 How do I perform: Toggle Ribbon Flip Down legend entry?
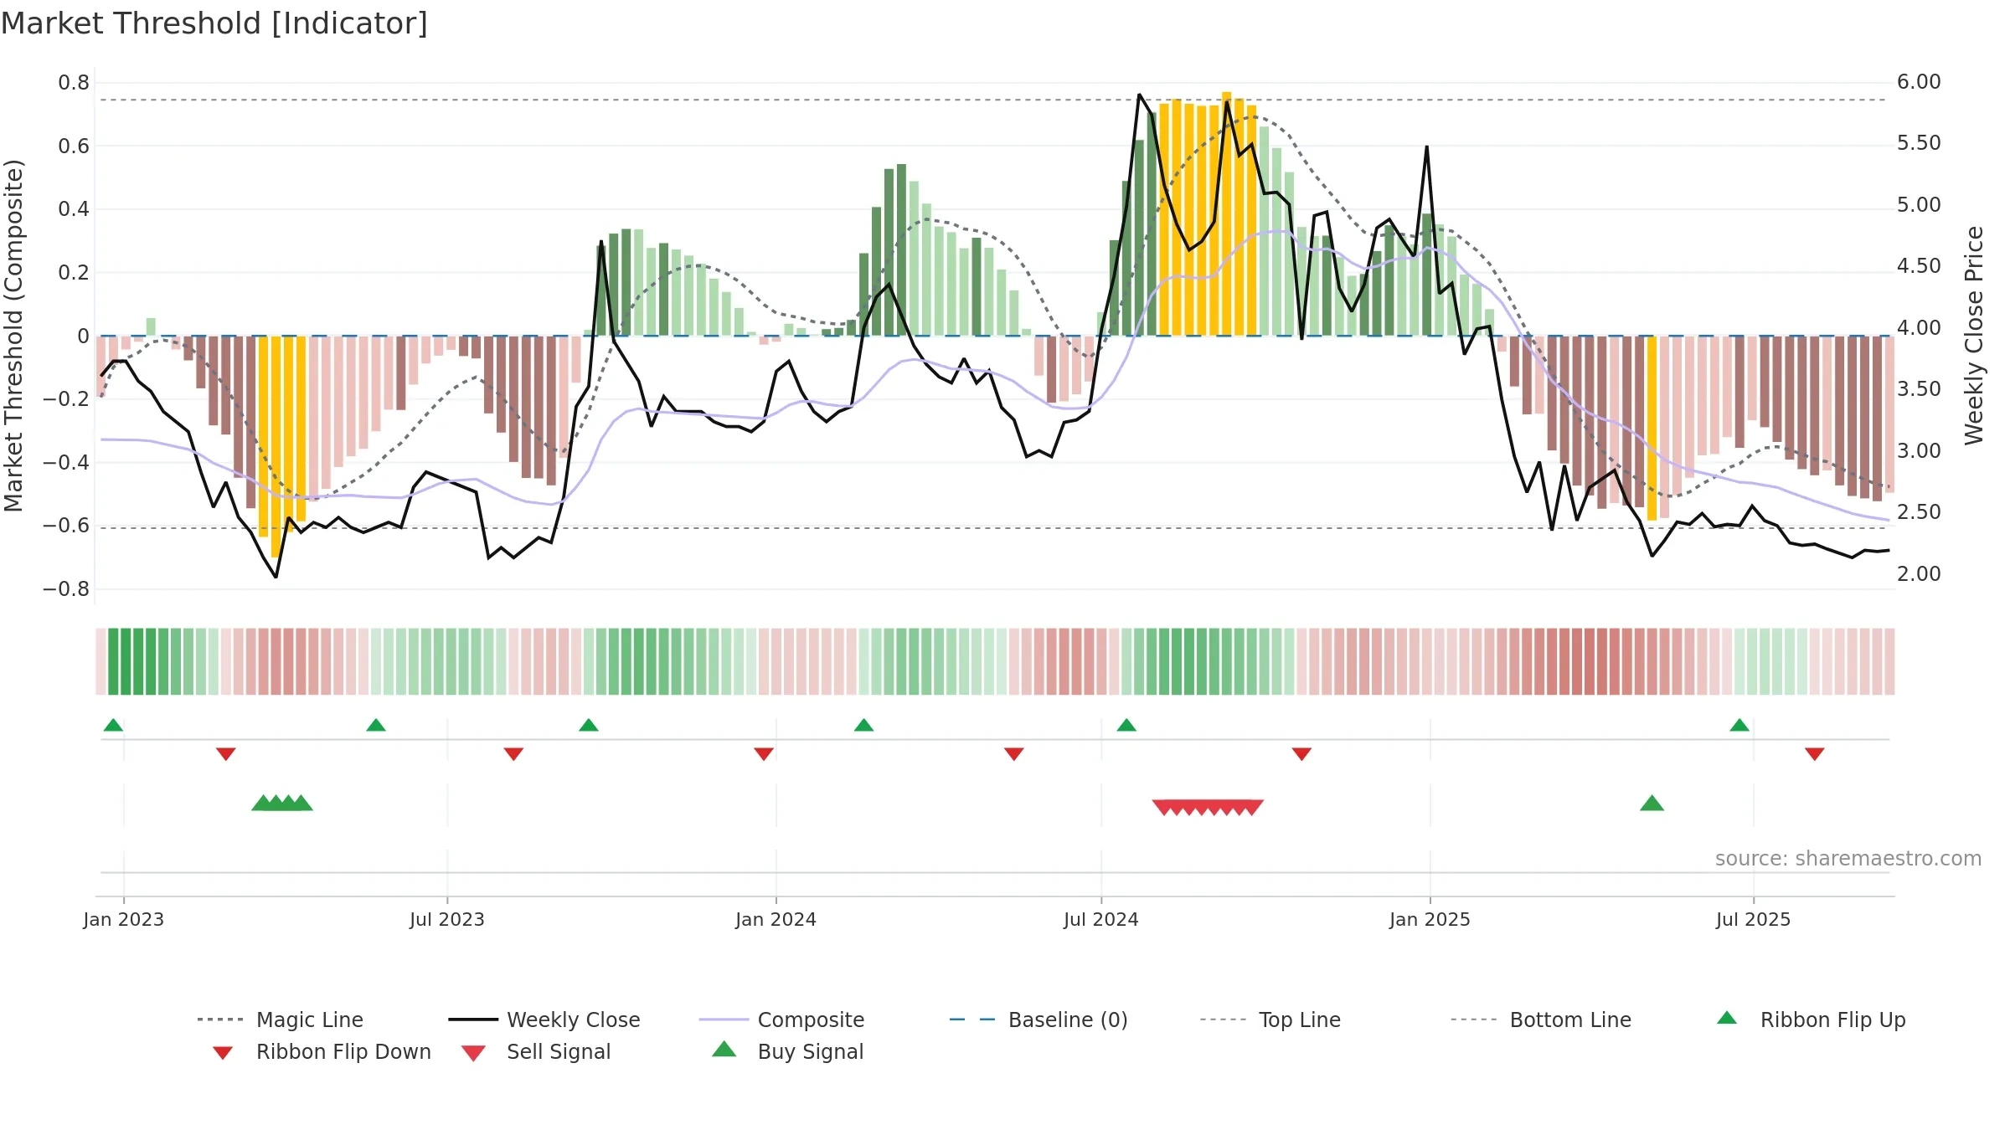tap(321, 1051)
